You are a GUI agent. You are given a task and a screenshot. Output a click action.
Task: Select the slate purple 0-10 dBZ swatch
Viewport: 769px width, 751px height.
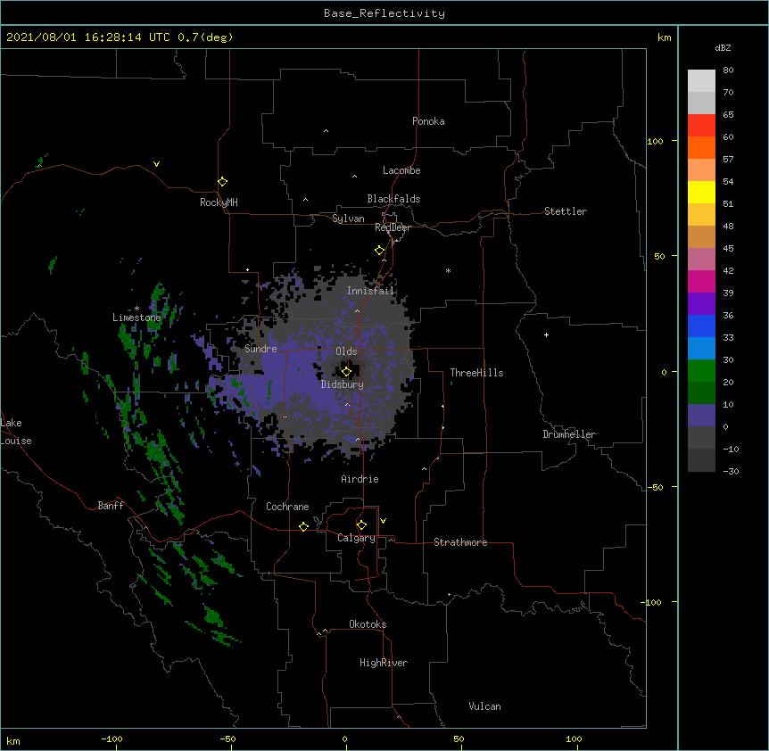701,416
